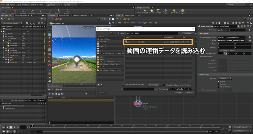Click the black Offscreen Color swatch
The width and height of the screenshot is (253, 134).
(220, 53)
